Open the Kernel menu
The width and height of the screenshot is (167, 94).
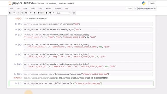48,9
